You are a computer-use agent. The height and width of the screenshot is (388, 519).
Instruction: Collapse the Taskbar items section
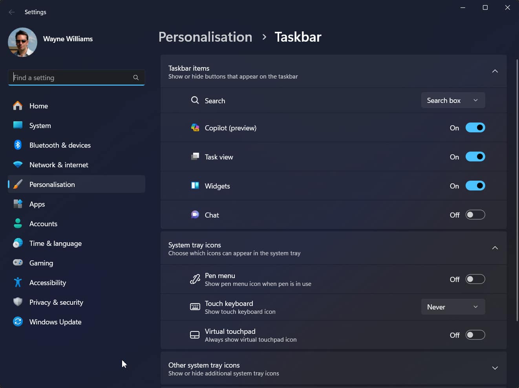[x=495, y=71]
